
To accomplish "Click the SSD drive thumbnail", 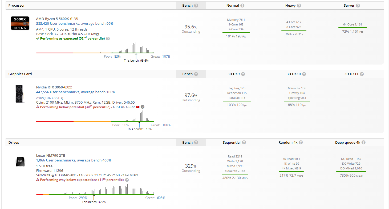I will [20, 161].
